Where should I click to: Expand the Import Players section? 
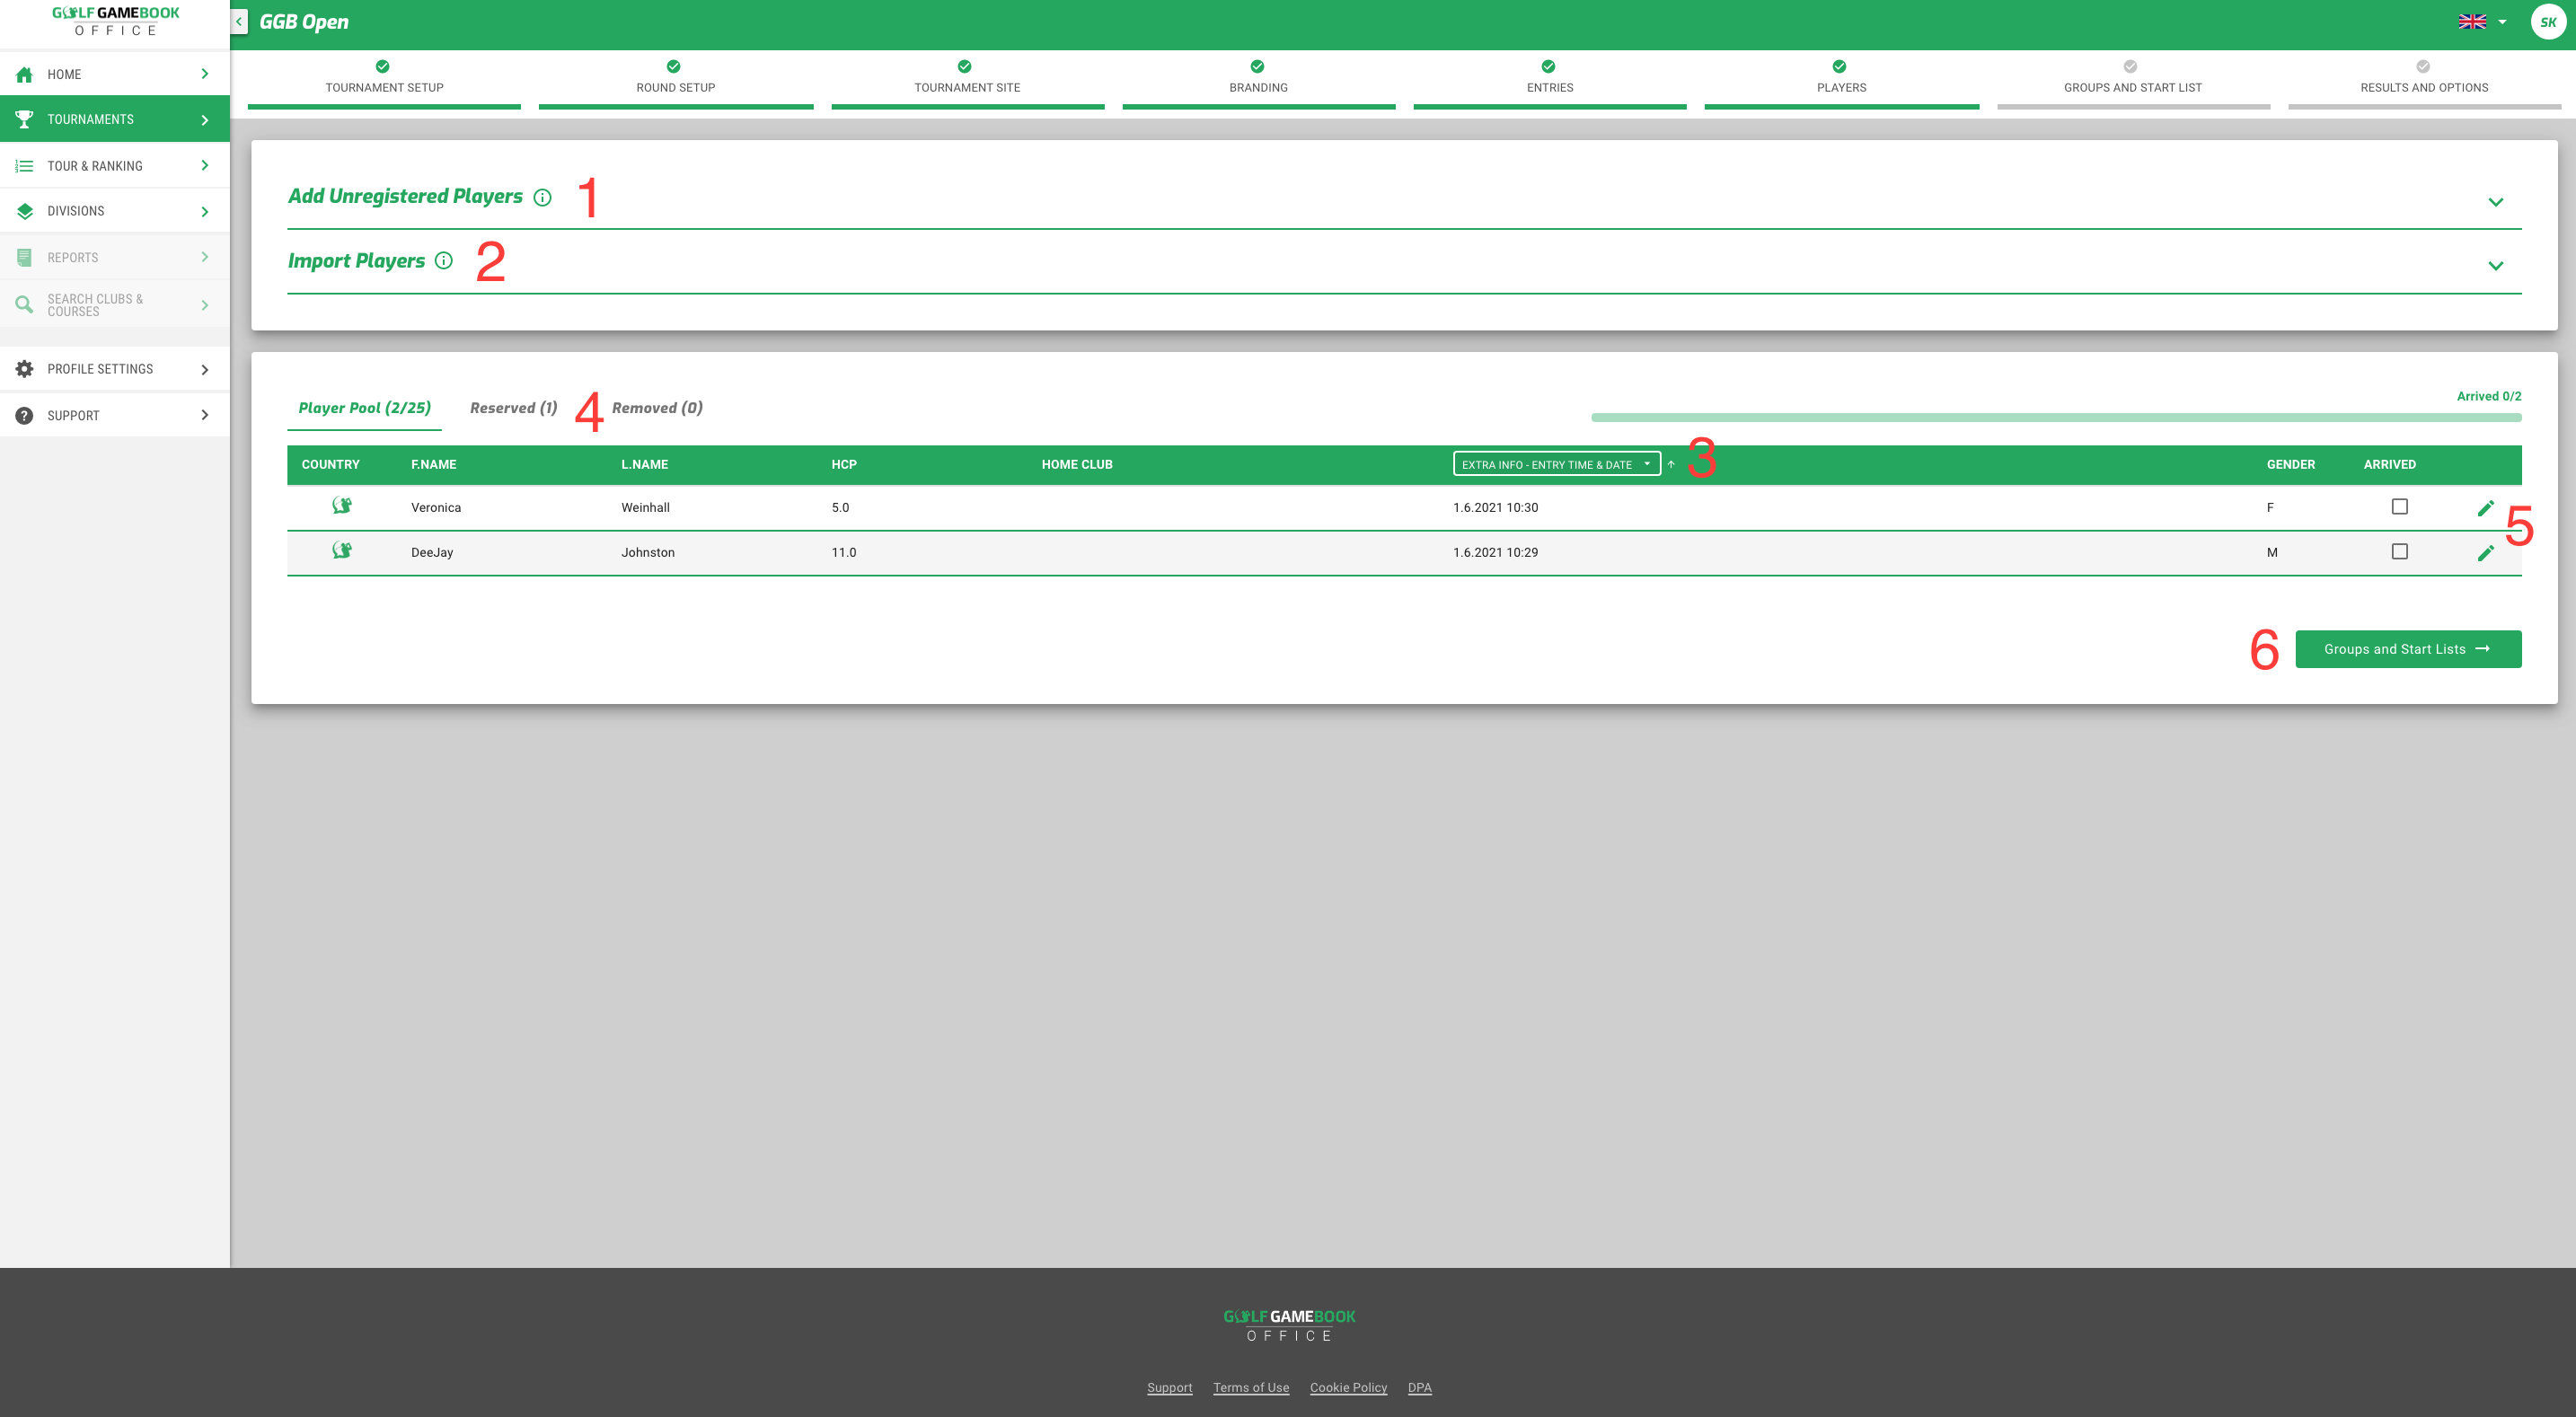[2497, 265]
